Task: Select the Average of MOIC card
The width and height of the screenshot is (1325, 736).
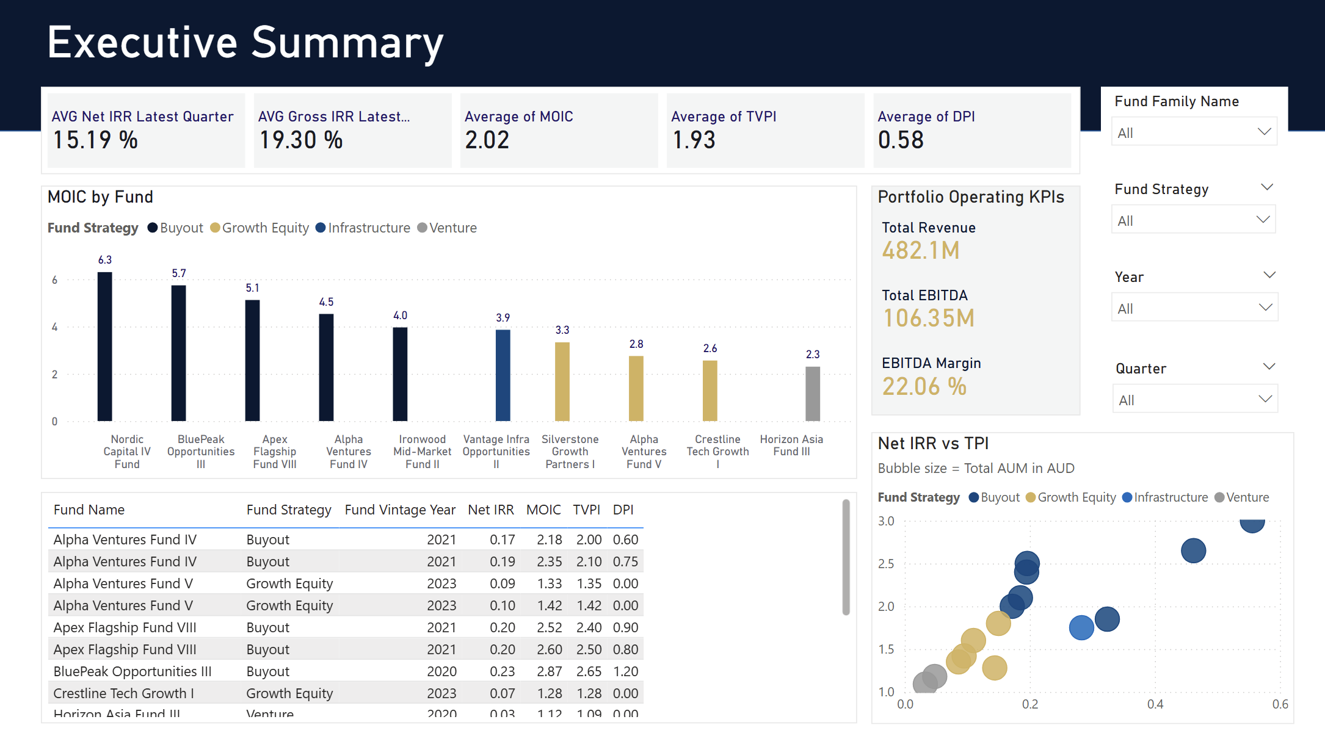Action: pyautogui.click(x=559, y=131)
